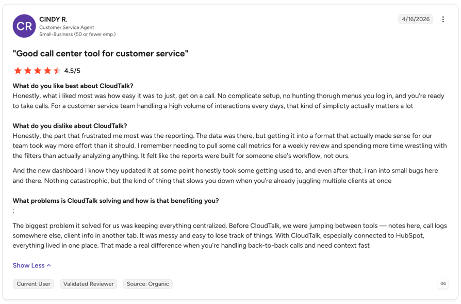461x304 pixels.
Task: Open reviewer name CINDY R.
Action: point(54,20)
